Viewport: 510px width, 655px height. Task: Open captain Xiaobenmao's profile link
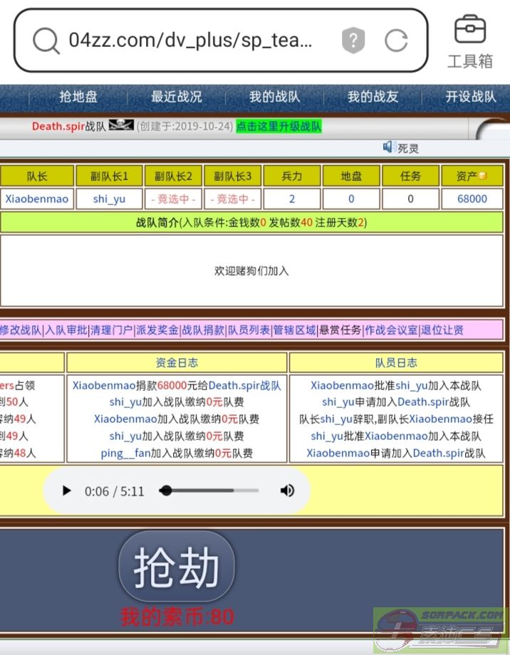click(37, 199)
